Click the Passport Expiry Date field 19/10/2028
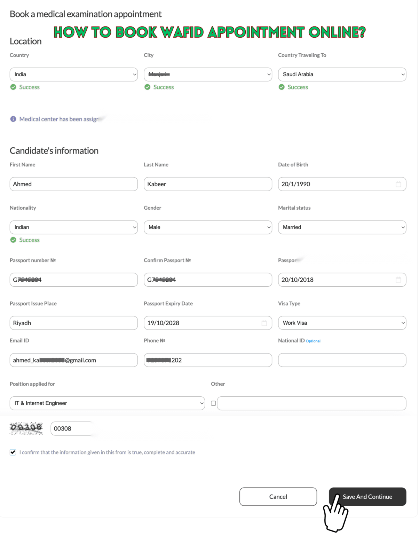This screenshot has width=419, height=535. (x=208, y=323)
